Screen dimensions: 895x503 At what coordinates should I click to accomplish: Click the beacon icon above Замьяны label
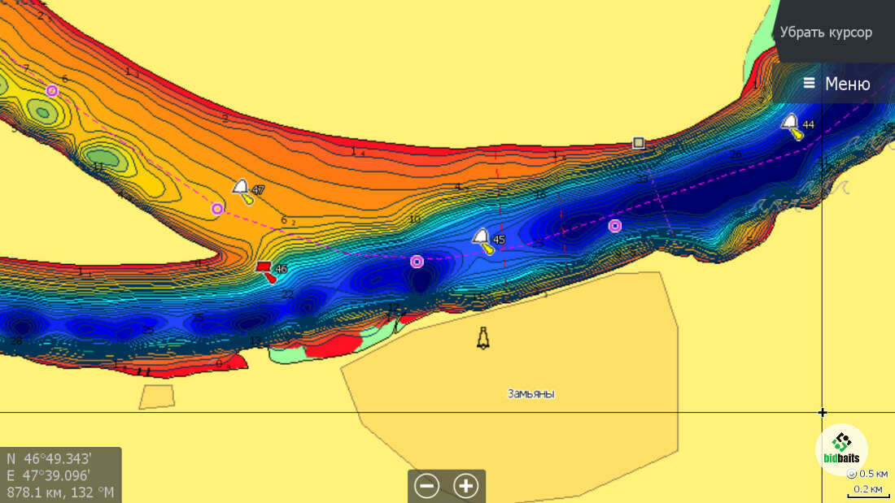pos(483,337)
